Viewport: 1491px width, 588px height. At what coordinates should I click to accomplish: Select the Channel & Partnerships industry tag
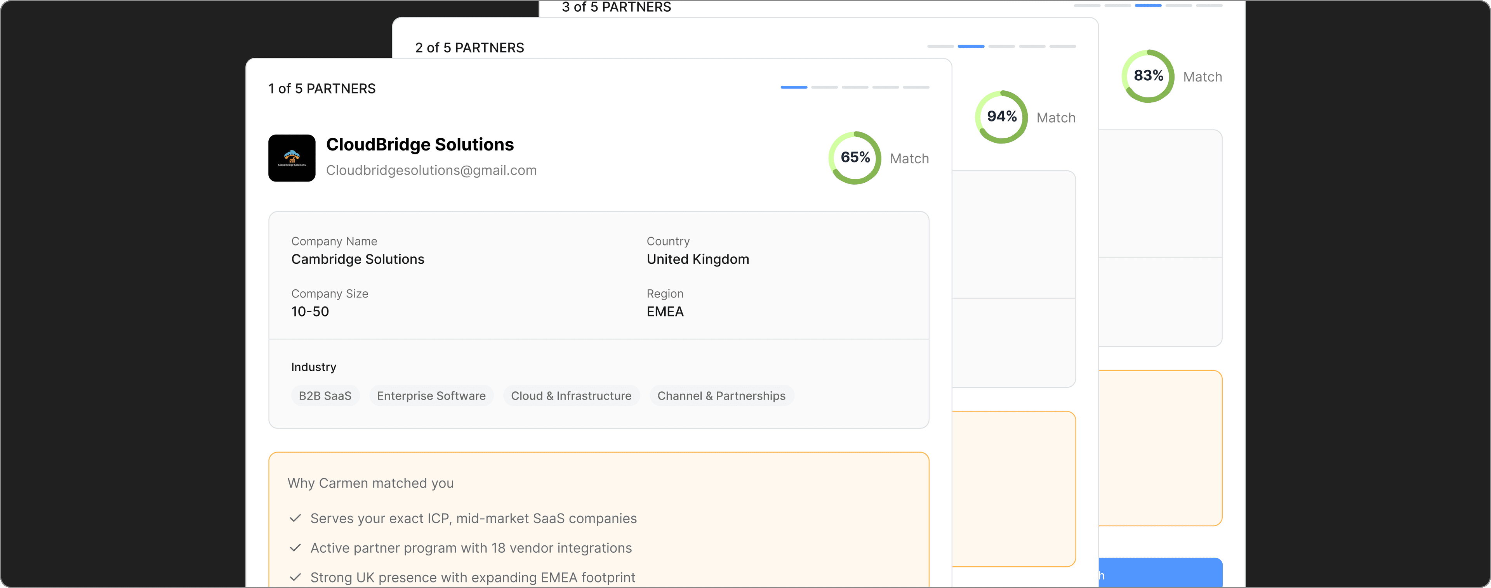721,396
